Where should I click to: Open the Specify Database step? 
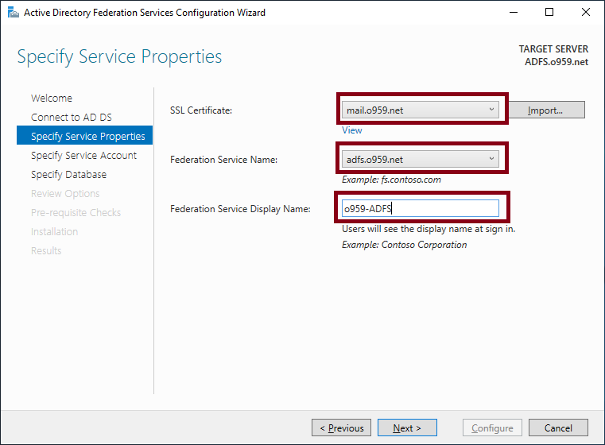click(68, 174)
